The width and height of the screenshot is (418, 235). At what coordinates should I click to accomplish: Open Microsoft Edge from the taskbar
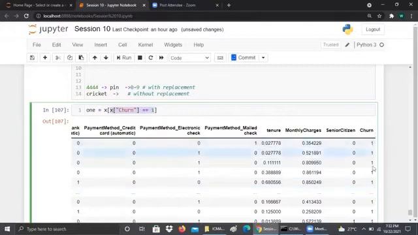(247, 229)
